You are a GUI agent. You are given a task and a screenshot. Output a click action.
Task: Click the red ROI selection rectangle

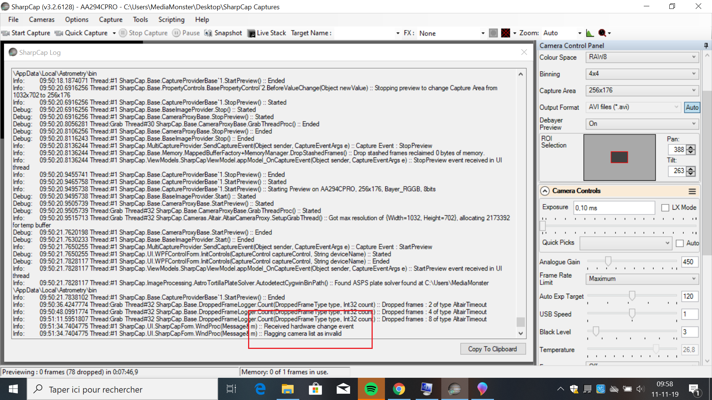click(619, 157)
